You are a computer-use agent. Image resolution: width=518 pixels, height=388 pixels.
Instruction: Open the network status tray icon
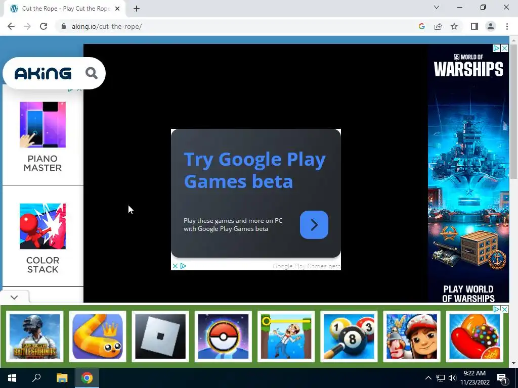click(x=441, y=378)
